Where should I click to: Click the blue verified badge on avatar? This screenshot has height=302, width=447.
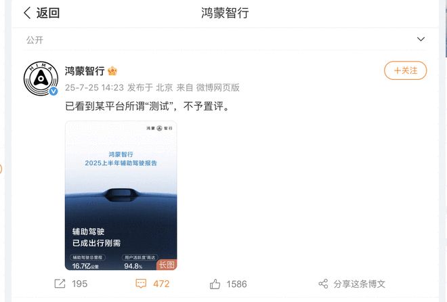[54, 91]
